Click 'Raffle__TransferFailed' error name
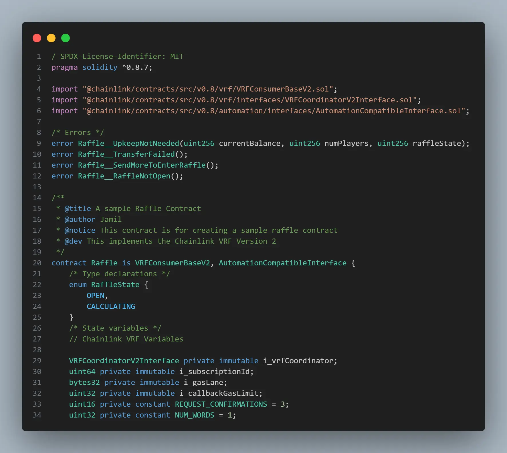The width and height of the screenshot is (507, 453). [126, 154]
